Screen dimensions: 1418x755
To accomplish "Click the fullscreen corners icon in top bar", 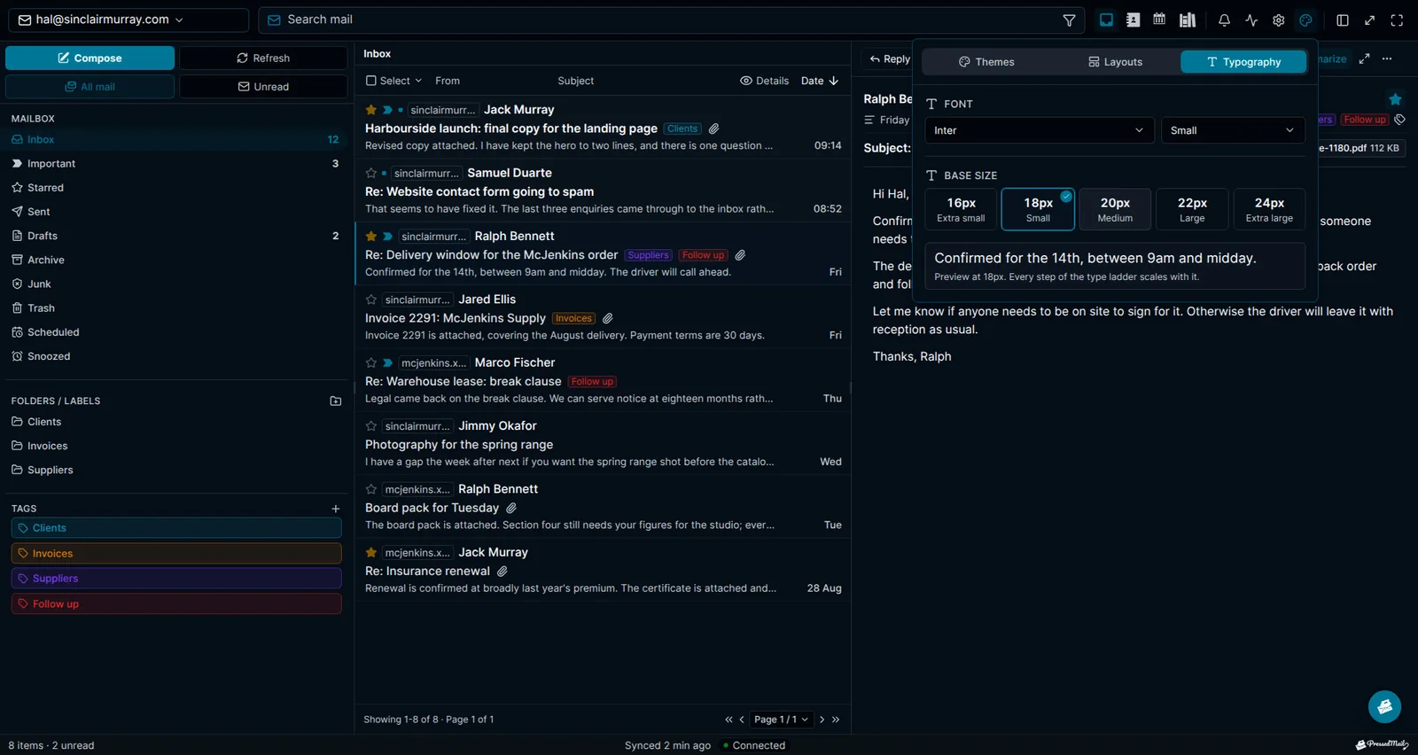I will (x=1397, y=19).
